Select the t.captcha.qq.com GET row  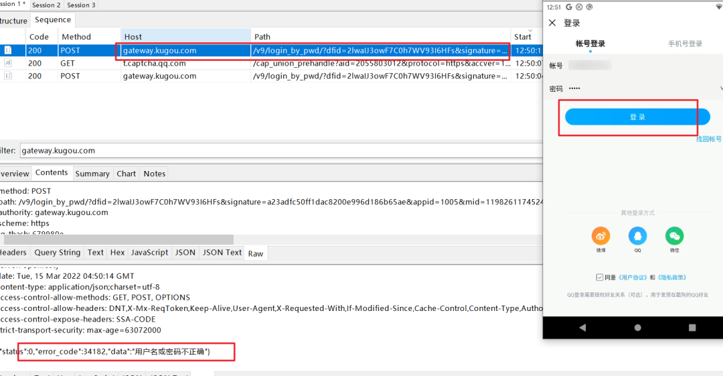click(271, 63)
